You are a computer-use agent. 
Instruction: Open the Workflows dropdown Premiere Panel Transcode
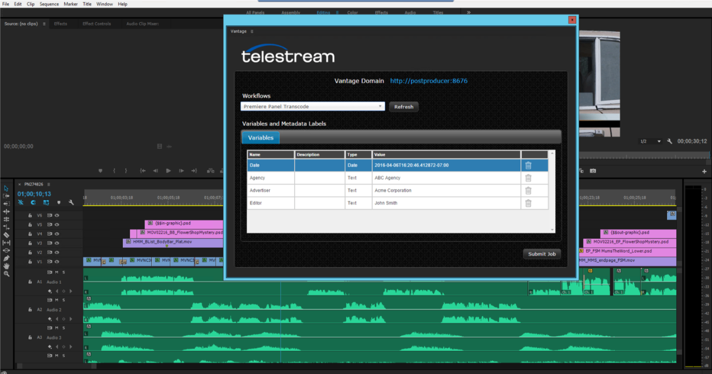[x=313, y=106]
